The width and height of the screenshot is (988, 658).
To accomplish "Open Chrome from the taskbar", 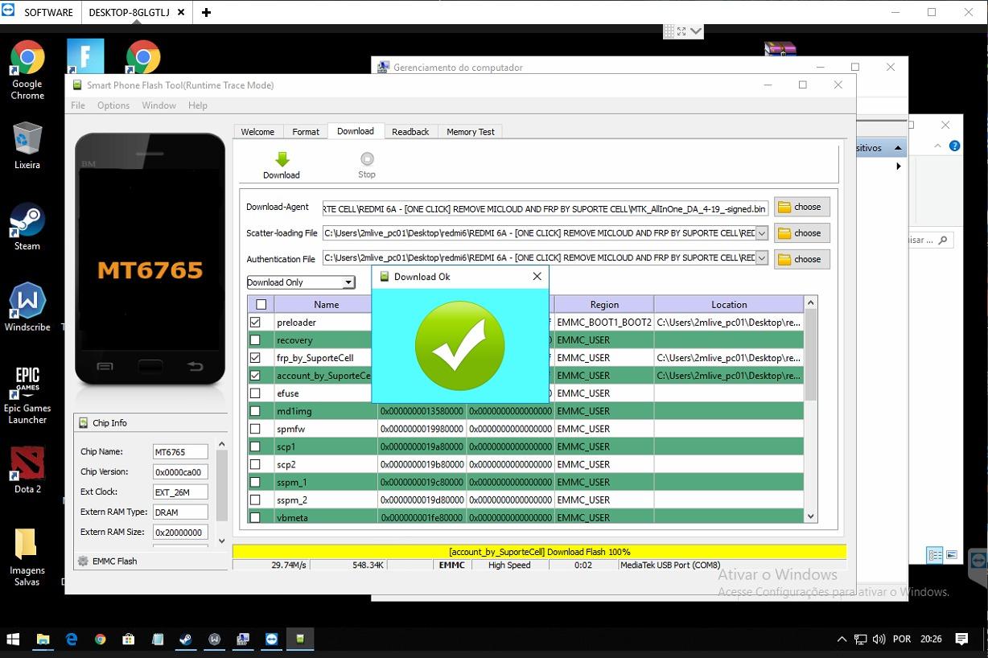I will pos(100,639).
